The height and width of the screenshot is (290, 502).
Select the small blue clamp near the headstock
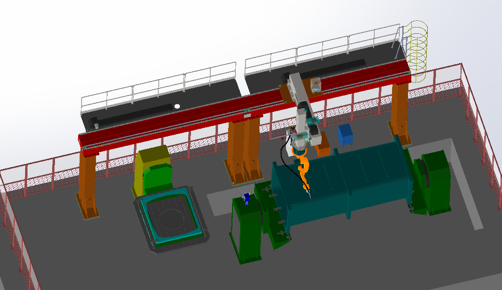[x=246, y=196]
